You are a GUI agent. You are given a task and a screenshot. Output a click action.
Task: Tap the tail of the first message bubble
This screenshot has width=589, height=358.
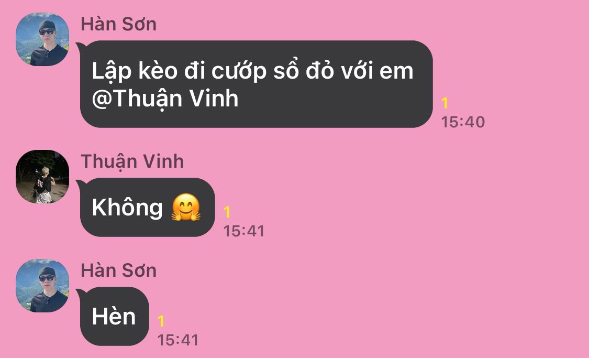pyautogui.click(x=80, y=47)
